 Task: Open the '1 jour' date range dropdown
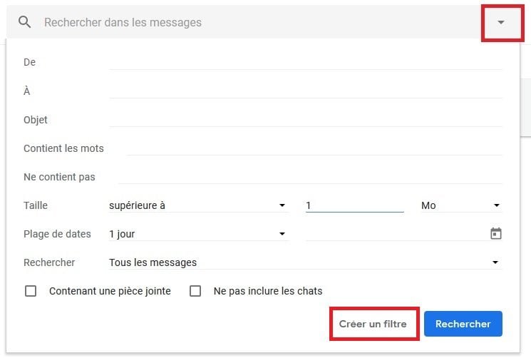[199, 234]
